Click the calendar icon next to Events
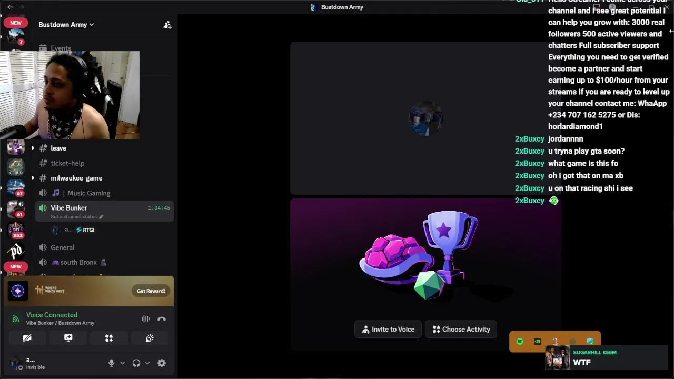 (x=43, y=48)
